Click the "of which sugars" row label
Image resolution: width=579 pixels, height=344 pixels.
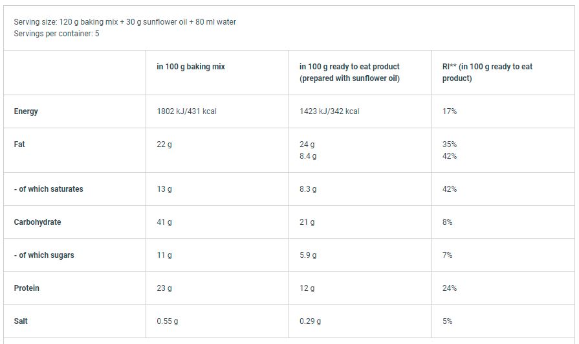(x=44, y=255)
